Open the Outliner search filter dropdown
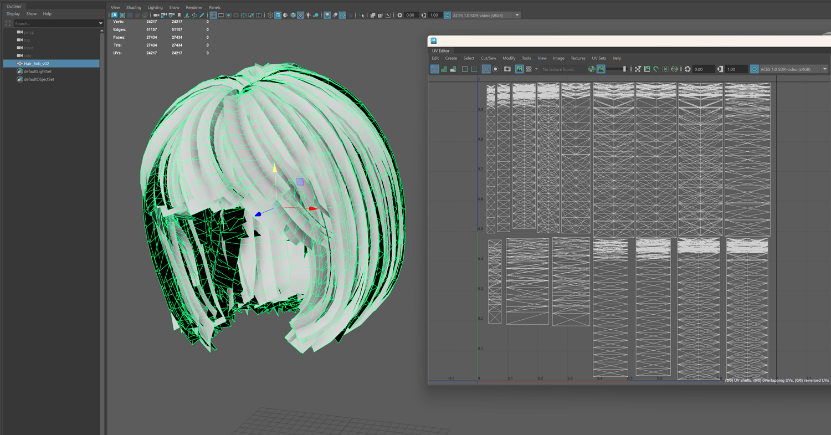 coord(100,24)
